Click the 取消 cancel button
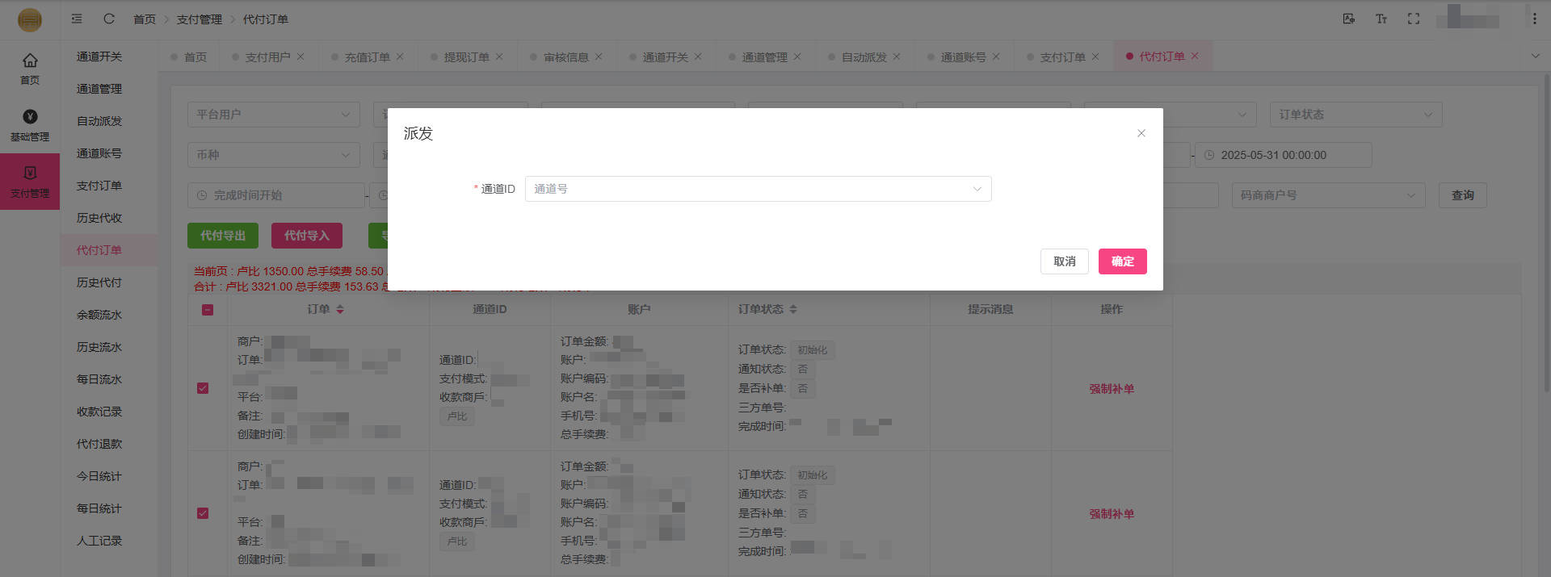 coord(1064,261)
